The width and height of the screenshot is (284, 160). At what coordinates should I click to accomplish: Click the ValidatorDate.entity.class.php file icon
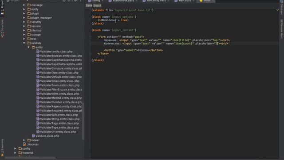coord(38,72)
